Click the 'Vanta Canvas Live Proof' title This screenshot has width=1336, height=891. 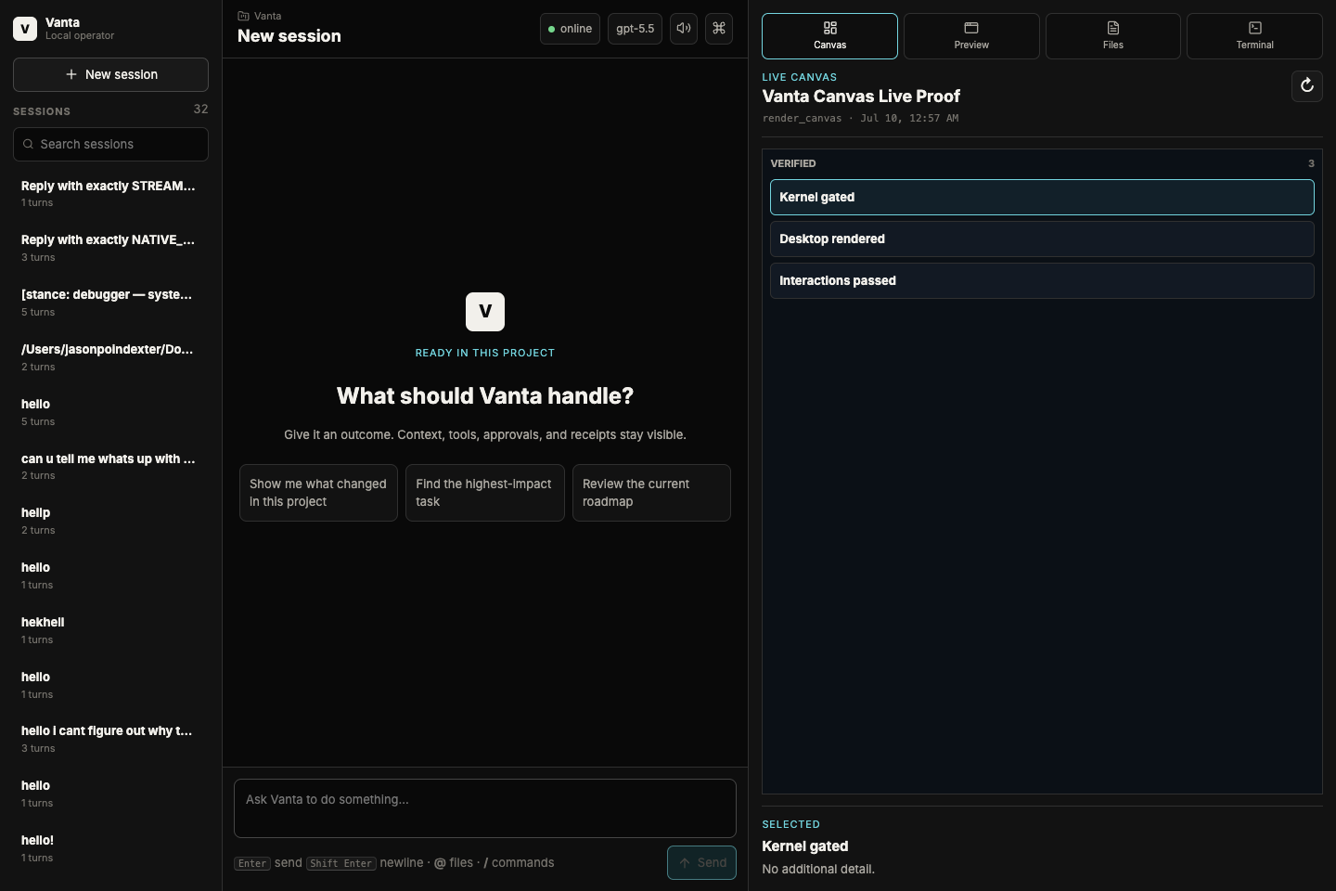(x=861, y=97)
